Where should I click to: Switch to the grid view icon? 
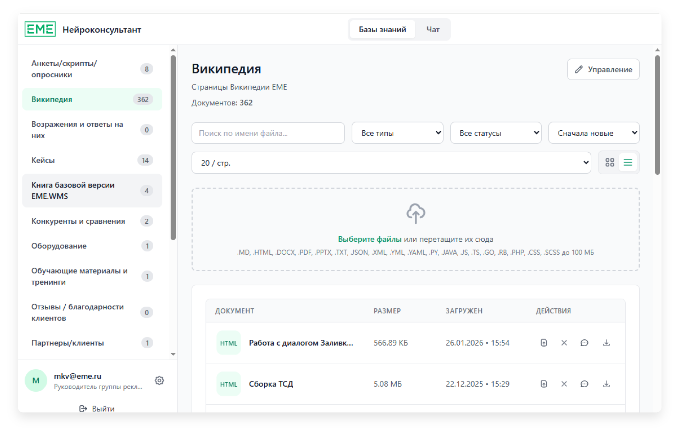[x=610, y=162]
